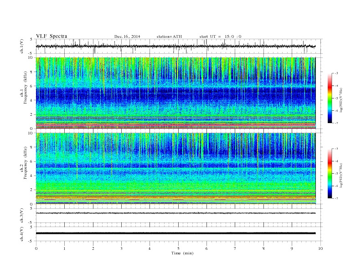Select the "station=ATH" header text

[169, 36]
